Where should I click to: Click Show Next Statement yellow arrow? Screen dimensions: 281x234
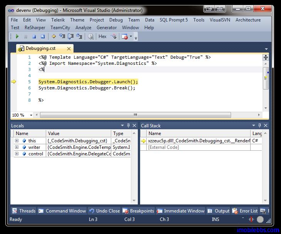(54, 36)
